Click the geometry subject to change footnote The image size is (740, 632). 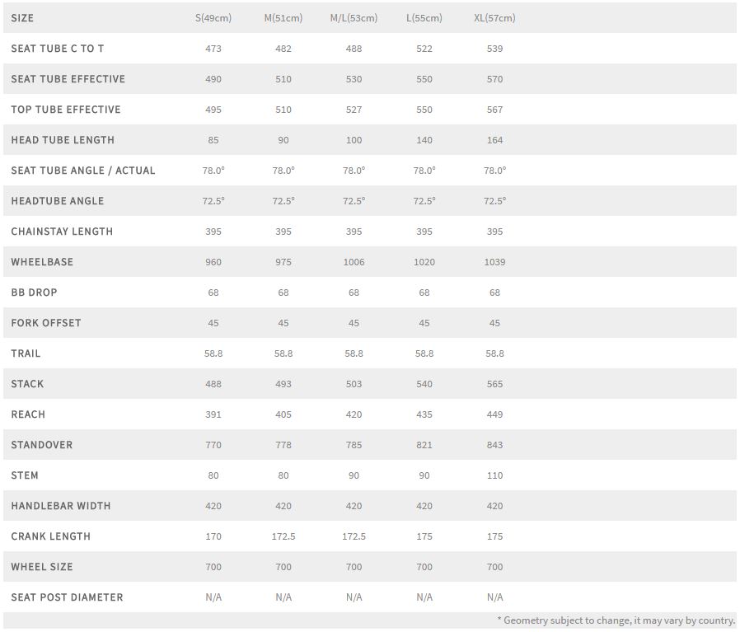(616, 620)
